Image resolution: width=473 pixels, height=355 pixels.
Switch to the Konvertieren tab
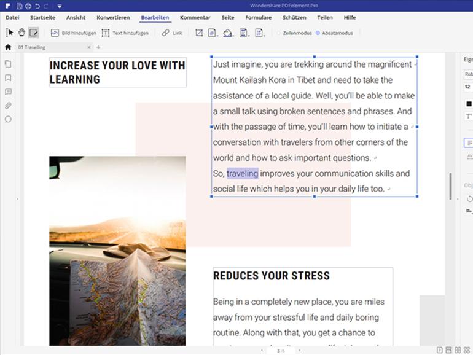coord(113,17)
